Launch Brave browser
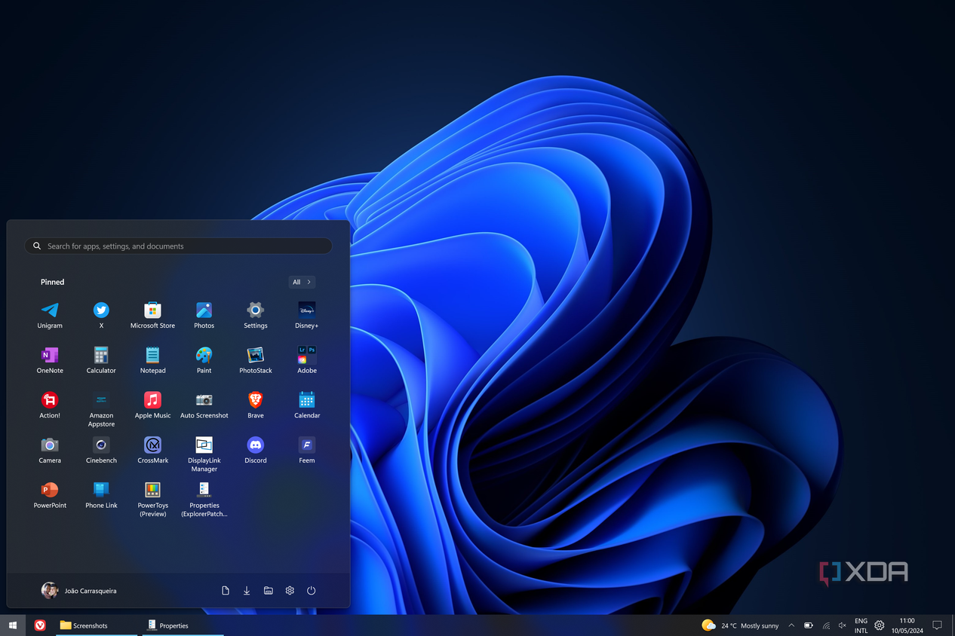The image size is (955, 636). click(x=256, y=405)
